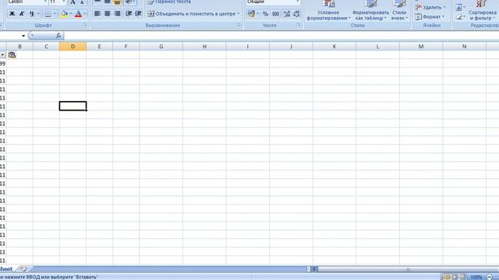This screenshot has width=499, height=280.
Task: Open Форматировать как таблицу gallery
Action: (370, 10)
